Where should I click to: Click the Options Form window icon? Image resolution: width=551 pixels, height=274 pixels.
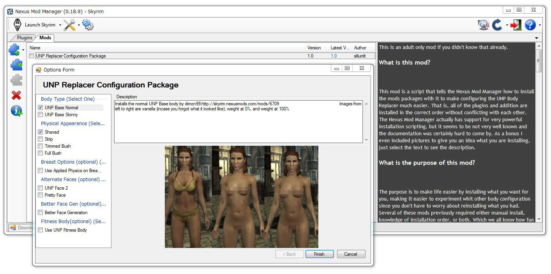(39, 70)
